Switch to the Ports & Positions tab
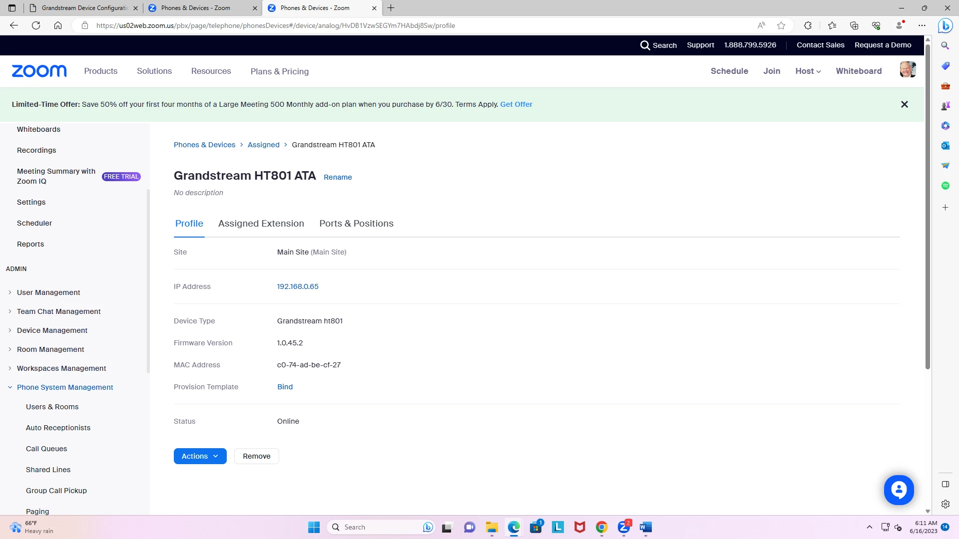This screenshot has width=959, height=539. coord(356,224)
